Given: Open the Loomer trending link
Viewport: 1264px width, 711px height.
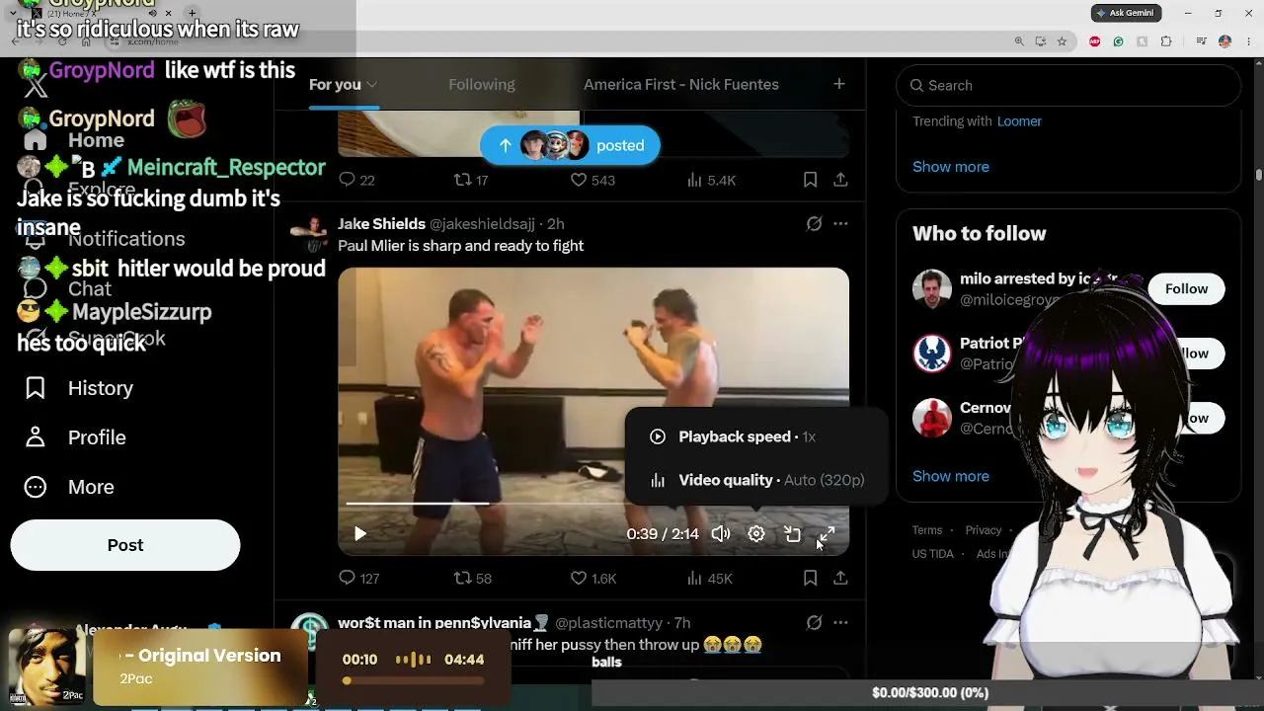Looking at the screenshot, I should click(1019, 121).
